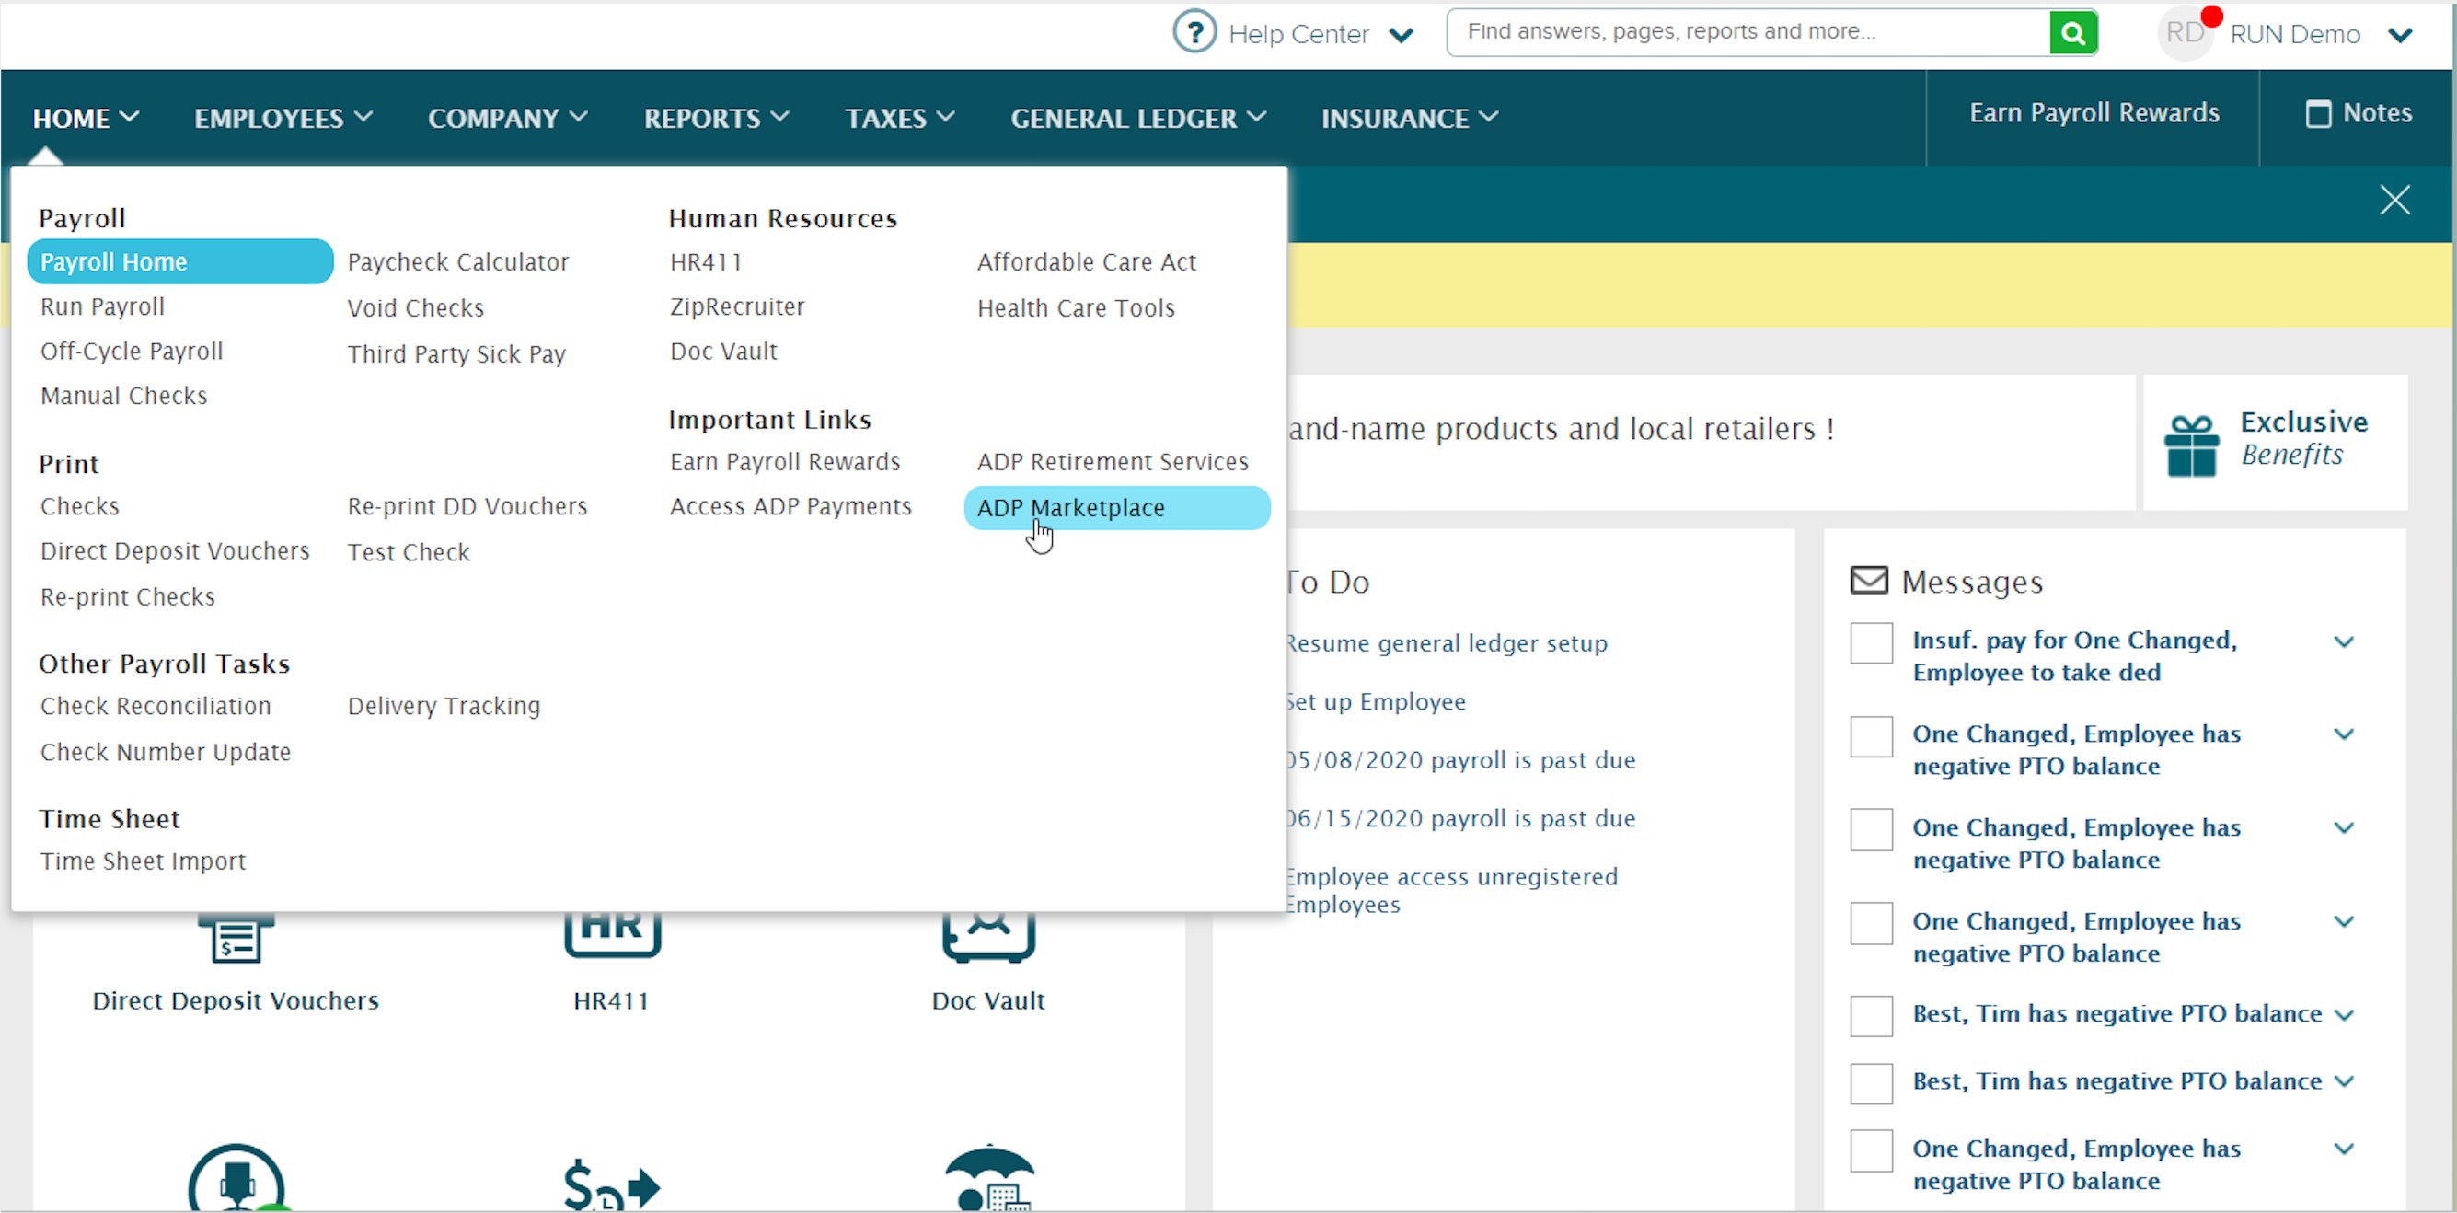Image resolution: width=2457 pixels, height=1213 pixels.
Task: Open the RUN Demo account dropdown arrow
Action: tap(2400, 35)
